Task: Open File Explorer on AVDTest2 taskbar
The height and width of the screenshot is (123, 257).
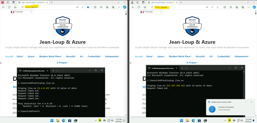Action: pos(187,120)
